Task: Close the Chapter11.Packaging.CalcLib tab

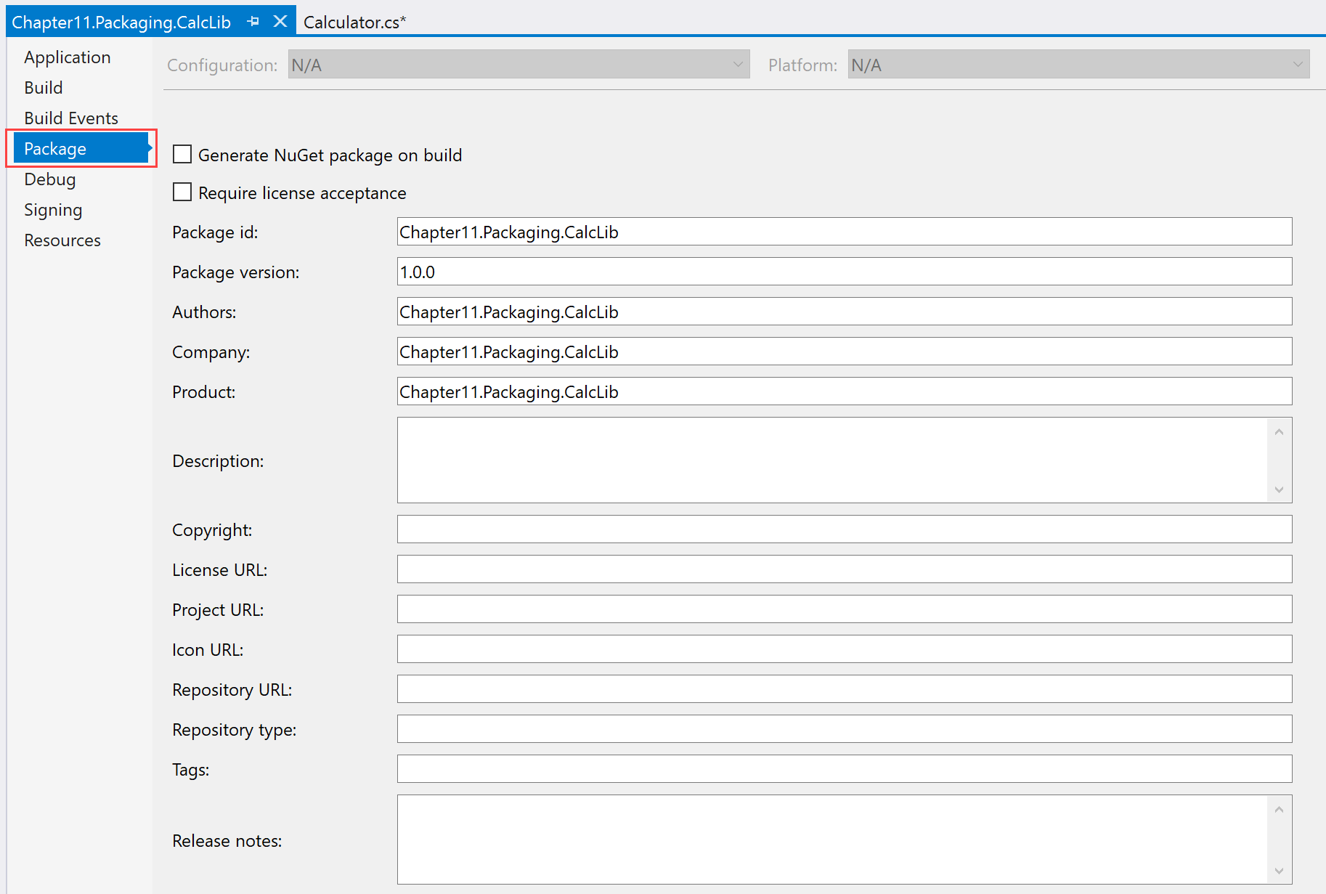Action: [x=280, y=22]
